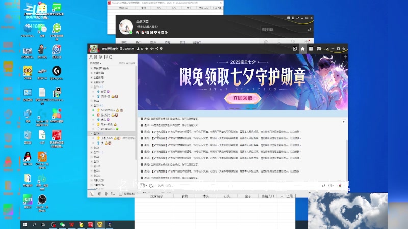Expand the 窗口2 channel
The height and width of the screenshot is (229, 408).
[x=92, y=101]
